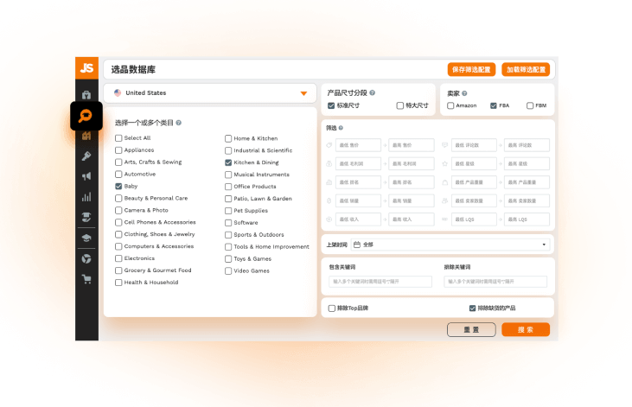Click the weight icon beside 最低 产品重量
632x407 pixels.
point(445,182)
